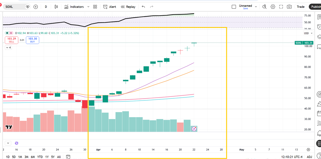
Task: Collapse the pane with the bottom chevron button
Action: [x=8, y=143]
